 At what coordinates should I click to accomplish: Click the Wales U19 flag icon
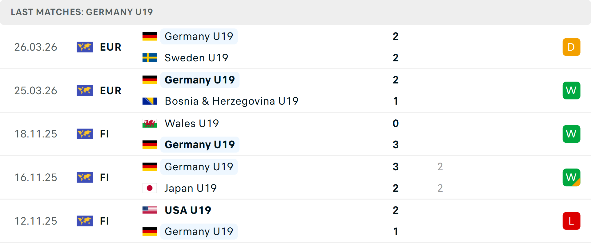[x=150, y=123]
